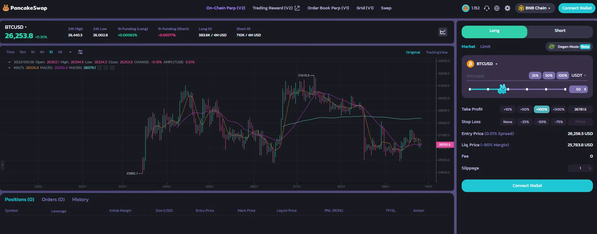Screen dimensions: 597x234
Task: Open the language globe selector
Action: tap(497, 8)
